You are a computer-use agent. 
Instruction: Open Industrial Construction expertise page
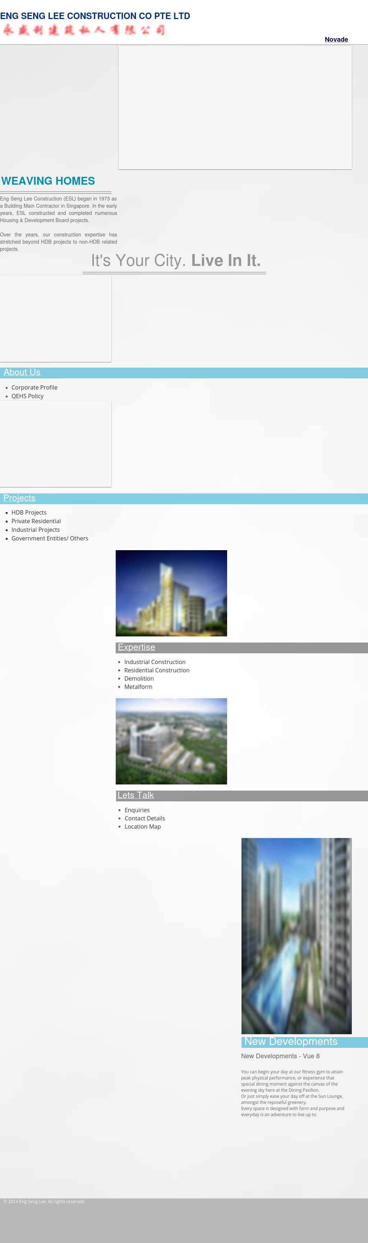[x=155, y=662]
